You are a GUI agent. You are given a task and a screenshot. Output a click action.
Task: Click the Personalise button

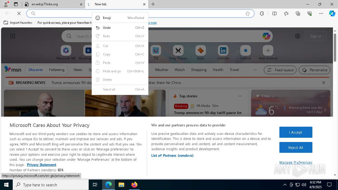[x=314, y=70]
